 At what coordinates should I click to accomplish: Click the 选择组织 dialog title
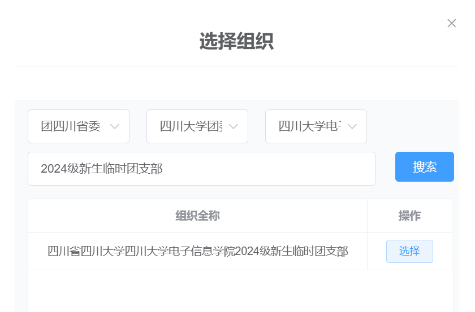[236, 42]
